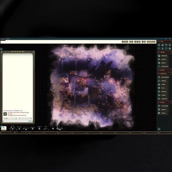Toggle sidebar with the arrow button
Screen dimensions: 172x172
point(159,129)
